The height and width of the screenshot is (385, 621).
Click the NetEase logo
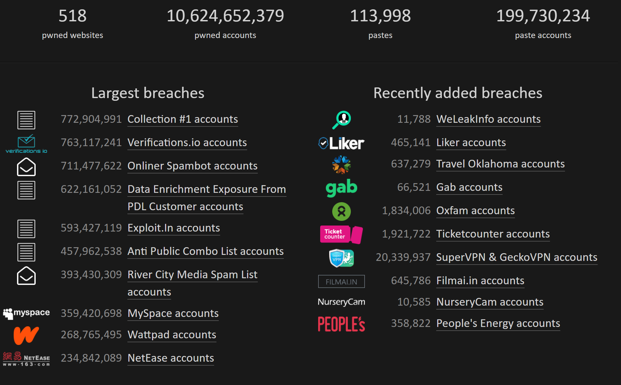tap(26, 359)
